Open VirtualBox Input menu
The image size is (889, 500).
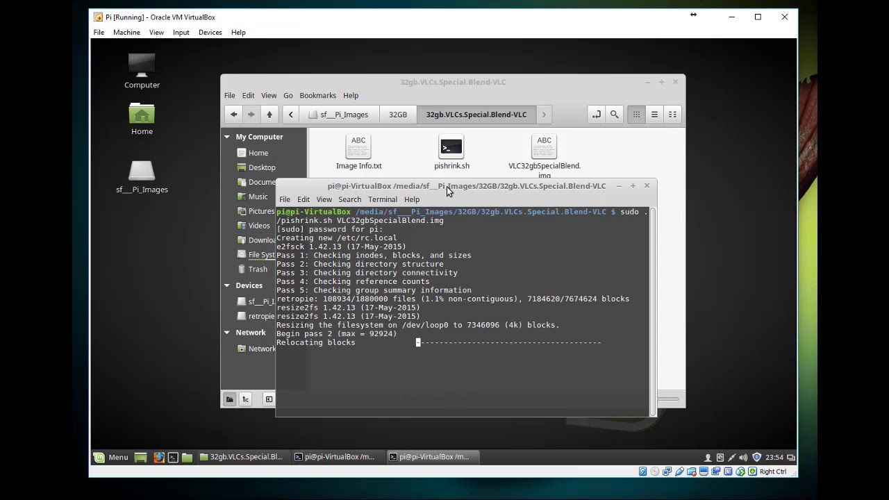(x=181, y=33)
